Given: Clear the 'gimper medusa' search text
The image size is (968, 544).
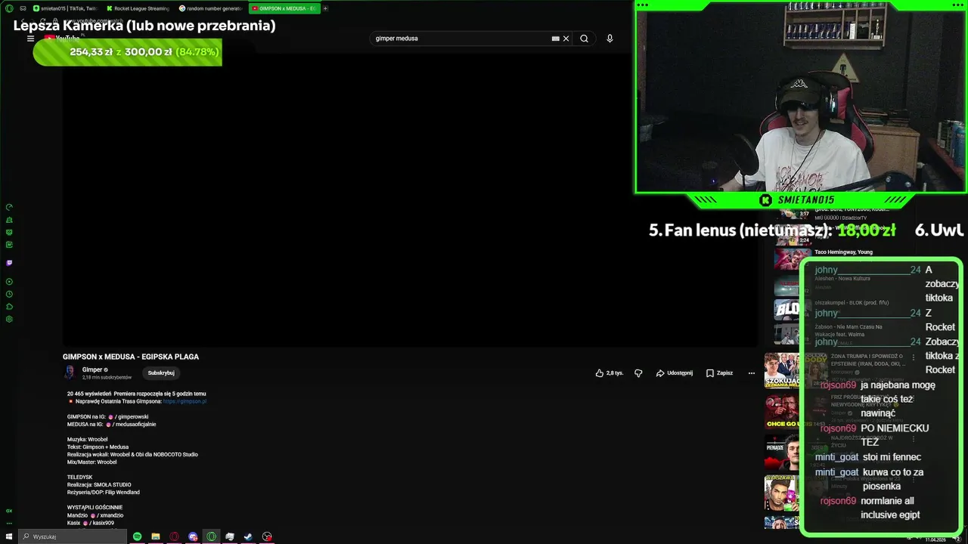Looking at the screenshot, I should click(x=566, y=39).
